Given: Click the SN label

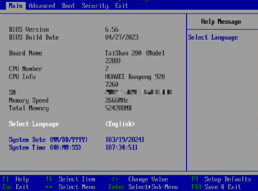Looking at the screenshot, I should [12, 92].
